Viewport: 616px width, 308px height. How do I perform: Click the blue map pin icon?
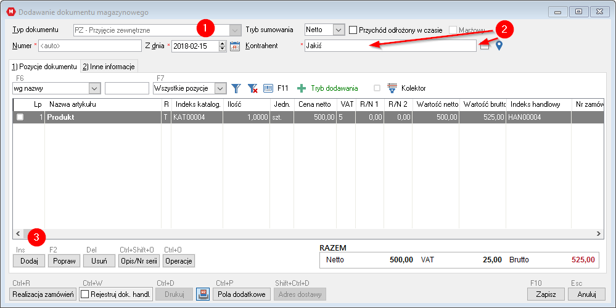tap(499, 46)
